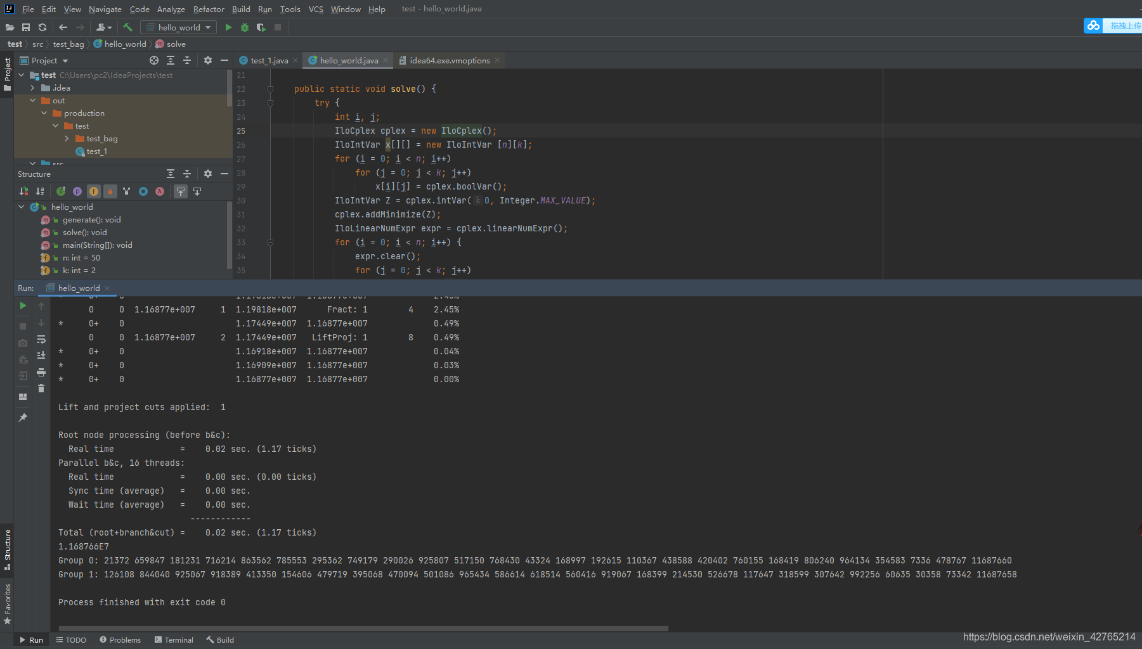Open the Favorites side tool window
The image size is (1142, 649).
click(8, 604)
